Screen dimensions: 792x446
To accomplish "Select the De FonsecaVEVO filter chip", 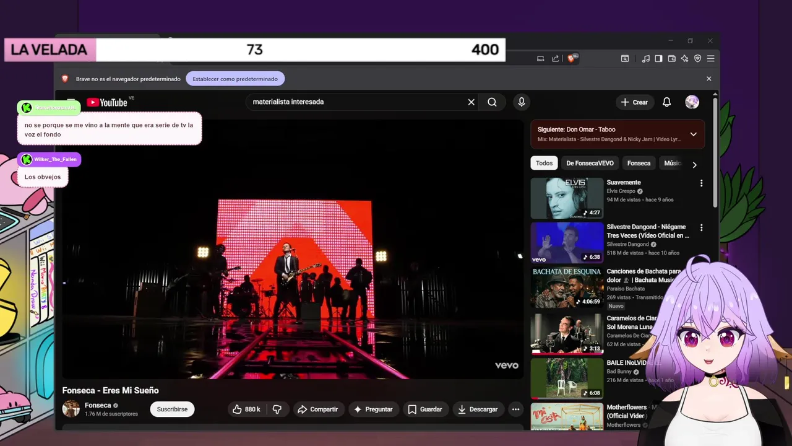I will pos(590,163).
